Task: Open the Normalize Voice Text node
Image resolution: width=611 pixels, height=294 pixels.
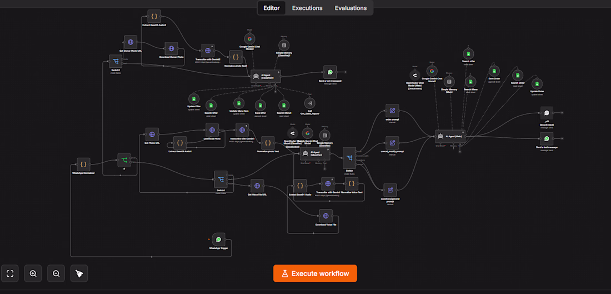Action: pos(352,183)
